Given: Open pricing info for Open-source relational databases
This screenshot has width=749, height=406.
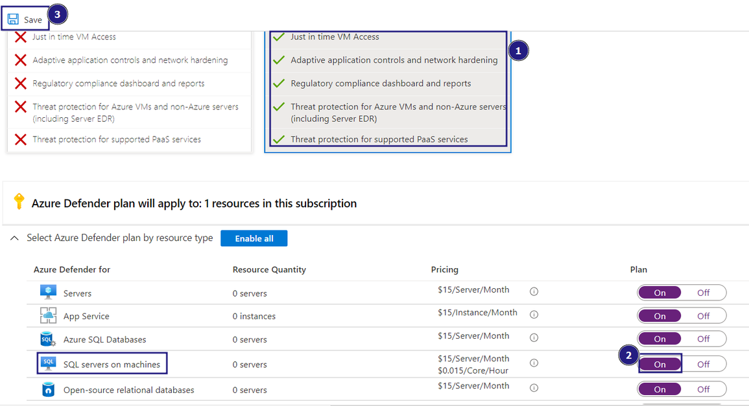Looking at the screenshot, I should click(x=534, y=388).
